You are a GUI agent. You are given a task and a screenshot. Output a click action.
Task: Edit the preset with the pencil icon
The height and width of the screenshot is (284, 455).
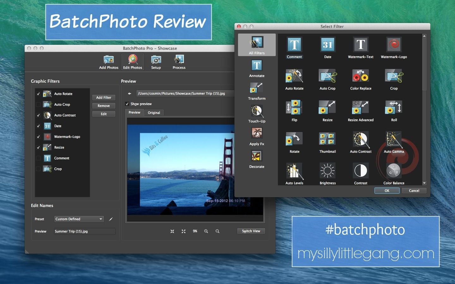111,219
